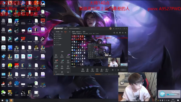Open microphone options dropdown arrow

coord(104,70)
